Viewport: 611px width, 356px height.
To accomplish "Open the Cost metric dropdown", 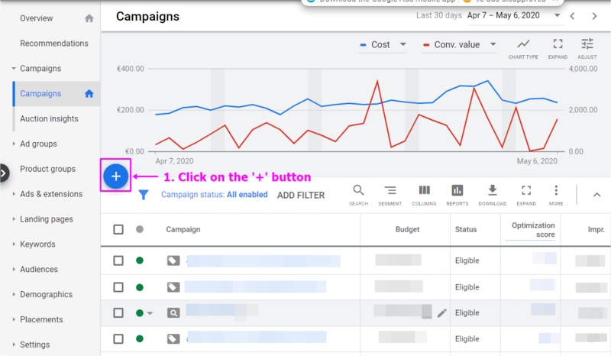I will 402,45.
